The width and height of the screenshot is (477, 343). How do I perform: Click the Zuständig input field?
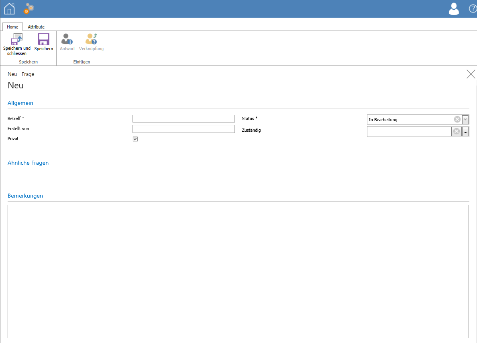(x=409, y=131)
